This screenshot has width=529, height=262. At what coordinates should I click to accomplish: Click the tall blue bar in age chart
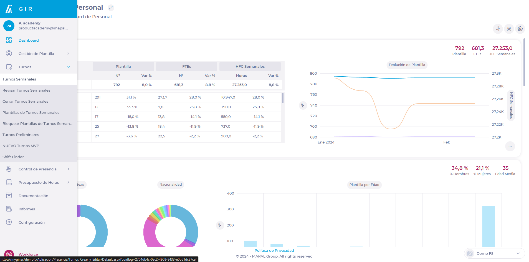click(x=488, y=226)
